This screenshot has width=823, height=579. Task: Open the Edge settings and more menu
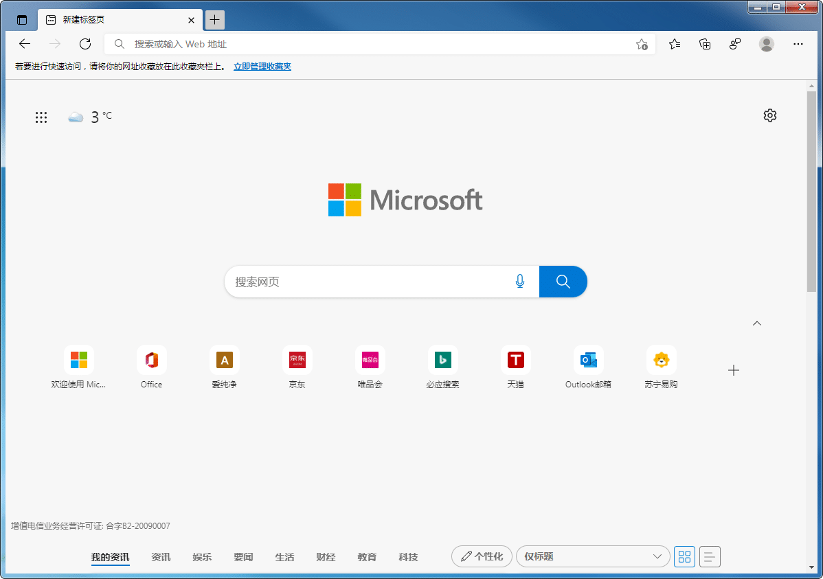tap(798, 44)
